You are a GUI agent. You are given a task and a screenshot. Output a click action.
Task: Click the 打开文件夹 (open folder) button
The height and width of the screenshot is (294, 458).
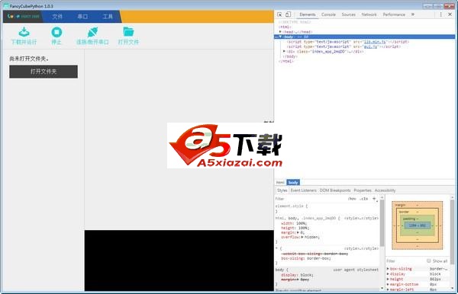coord(44,72)
